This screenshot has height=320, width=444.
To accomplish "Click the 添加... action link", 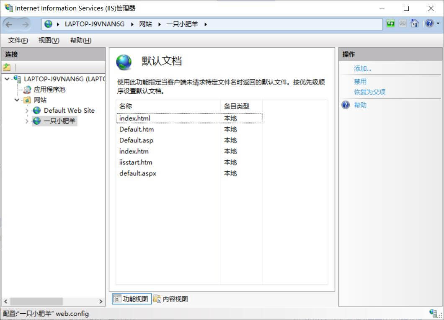I will click(x=362, y=69).
